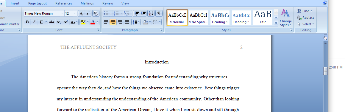Increase paragraph indent
Viewport: 345px width, 112px height.
(x=143, y=13)
